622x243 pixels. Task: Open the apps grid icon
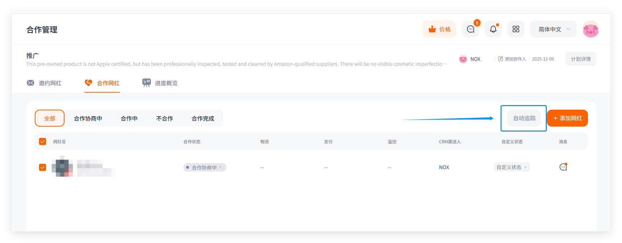click(516, 29)
